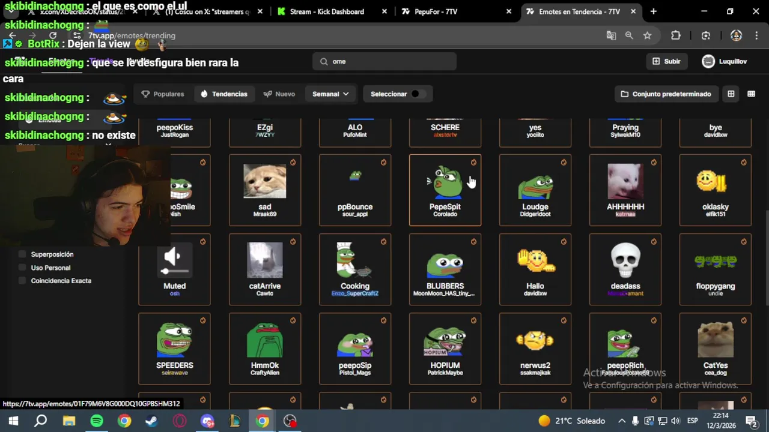Open Steam from the taskbar

(151, 421)
